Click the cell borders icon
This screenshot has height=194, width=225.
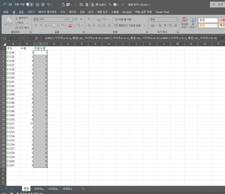coord(53,25)
